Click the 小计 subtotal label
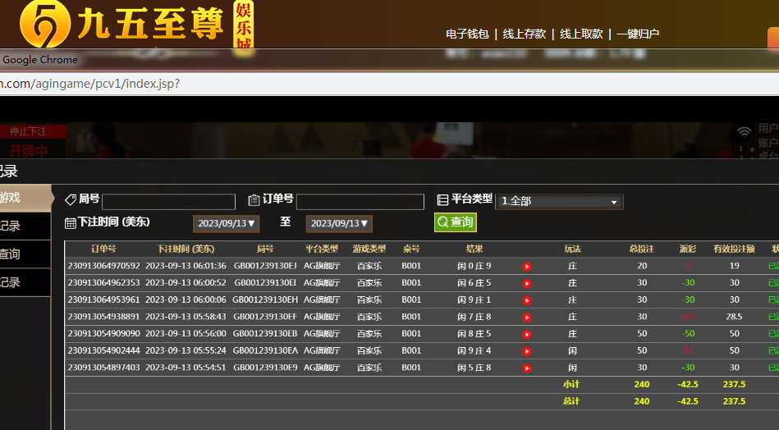Screen dimensions: 779x430 (x=571, y=384)
